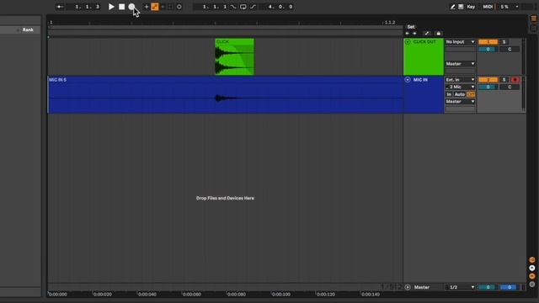Select the Rank item in browser sidebar
Screen dimensions: 539x303
pyautogui.click(x=28, y=30)
